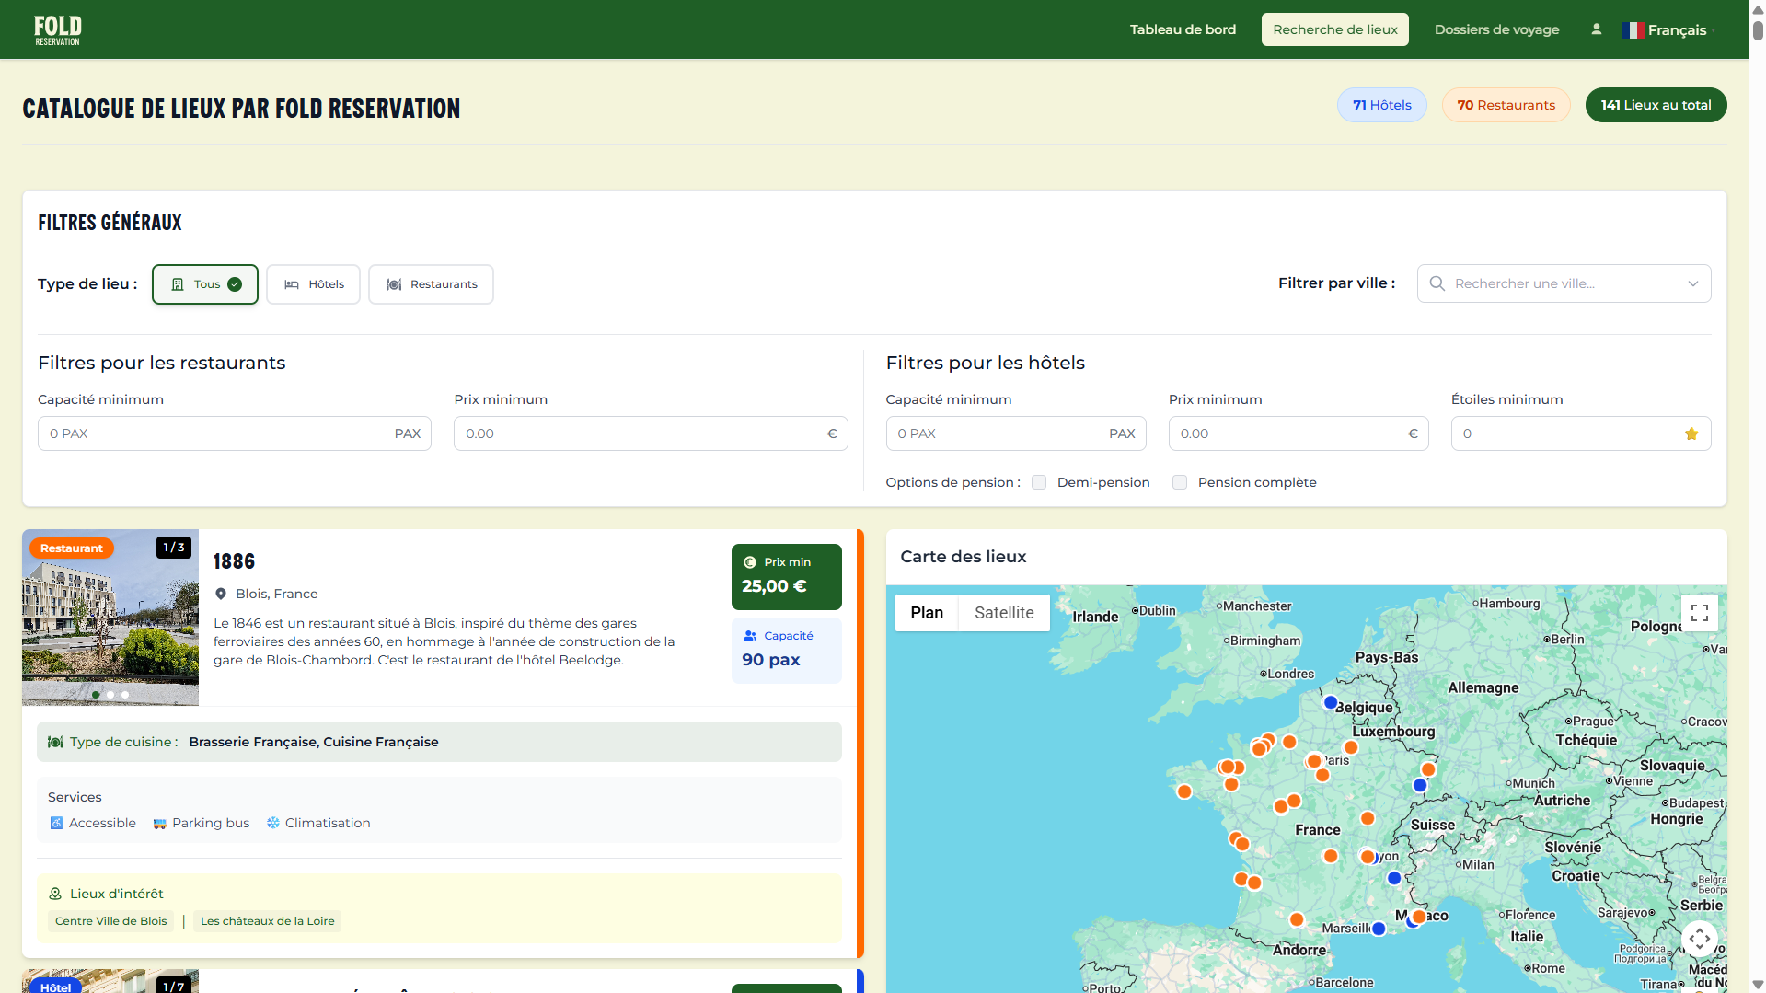Check the Pension complète option
The height and width of the screenshot is (993, 1766).
click(x=1179, y=482)
